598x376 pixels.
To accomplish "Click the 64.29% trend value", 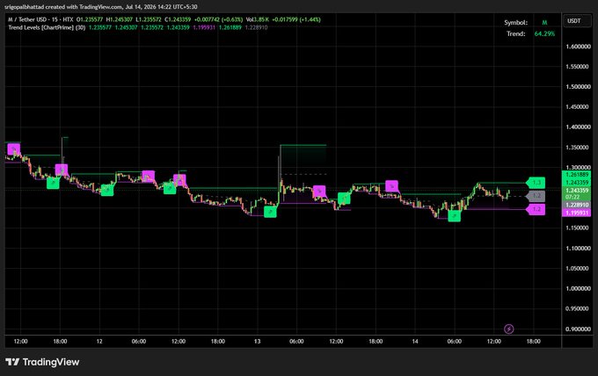I will (544, 33).
